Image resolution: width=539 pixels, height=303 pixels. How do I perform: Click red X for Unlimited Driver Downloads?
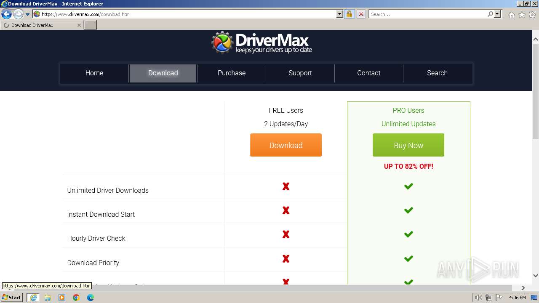[x=286, y=186]
